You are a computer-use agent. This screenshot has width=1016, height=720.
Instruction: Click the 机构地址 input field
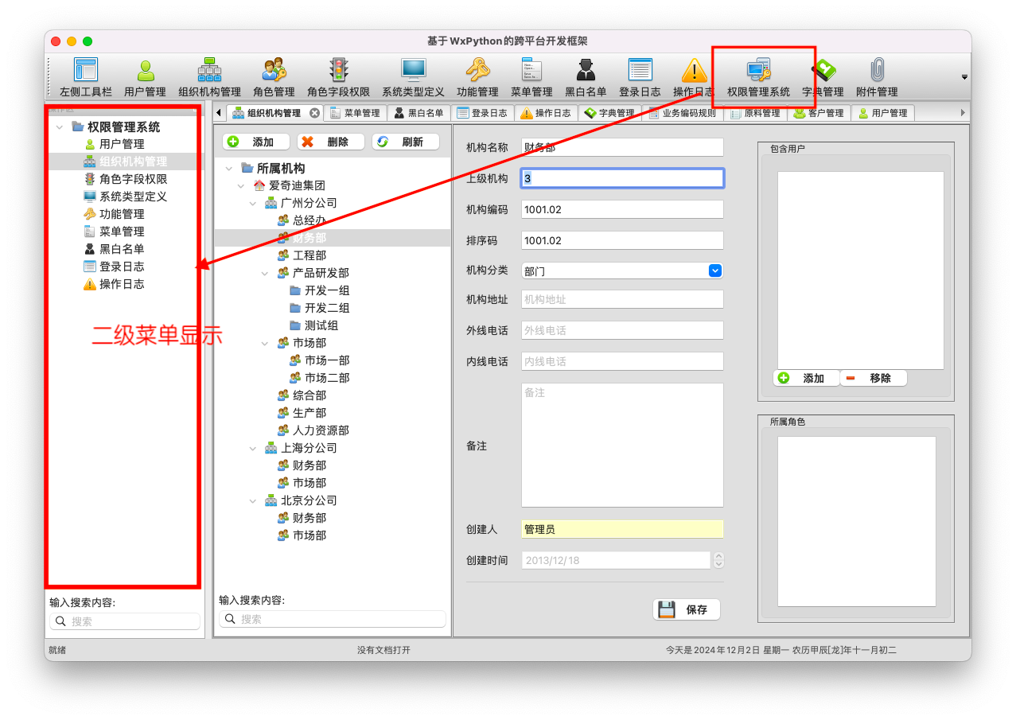click(x=622, y=299)
